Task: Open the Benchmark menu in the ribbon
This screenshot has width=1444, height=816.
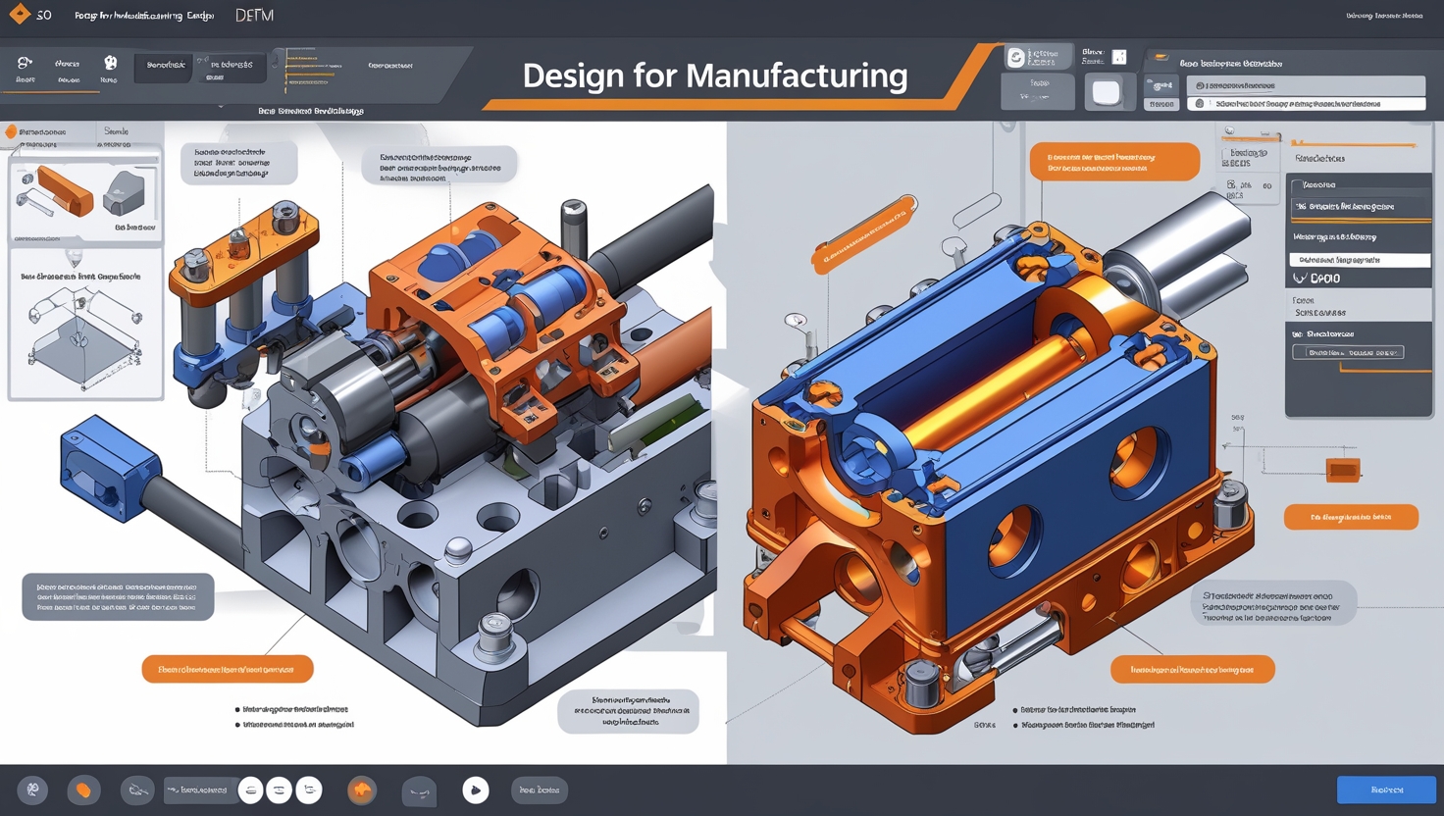Action: (163, 67)
